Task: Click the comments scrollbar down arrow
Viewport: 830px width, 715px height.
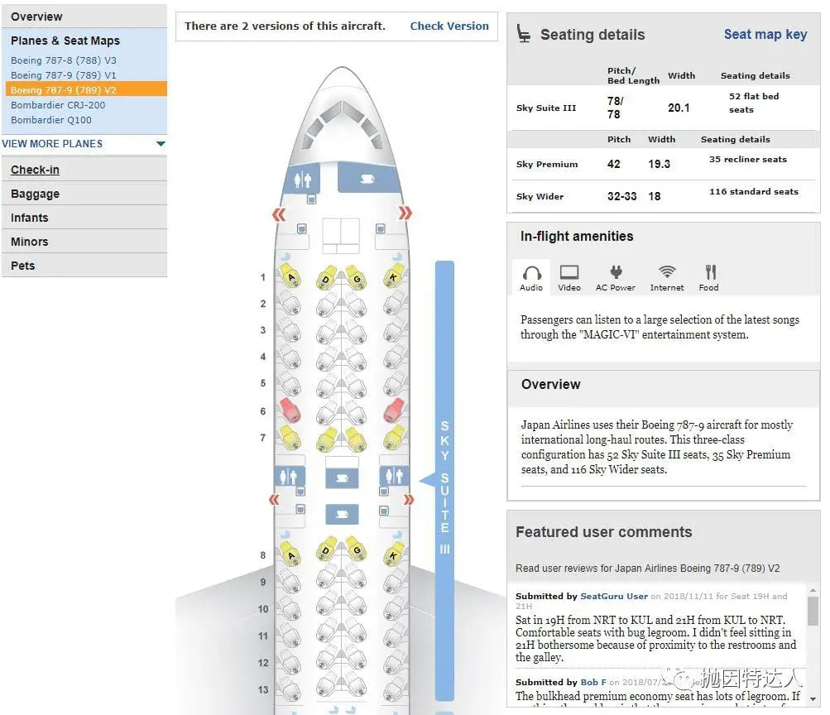Action: point(813,699)
